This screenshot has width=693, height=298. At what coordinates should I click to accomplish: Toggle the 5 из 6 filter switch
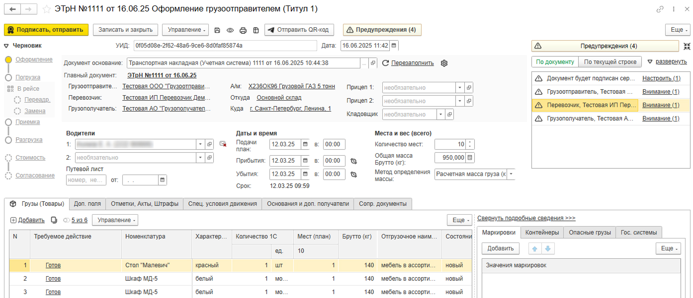point(67,220)
